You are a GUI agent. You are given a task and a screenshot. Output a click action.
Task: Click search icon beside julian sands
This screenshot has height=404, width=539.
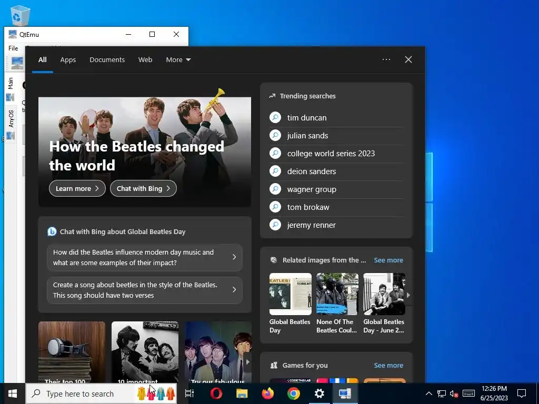(x=275, y=135)
